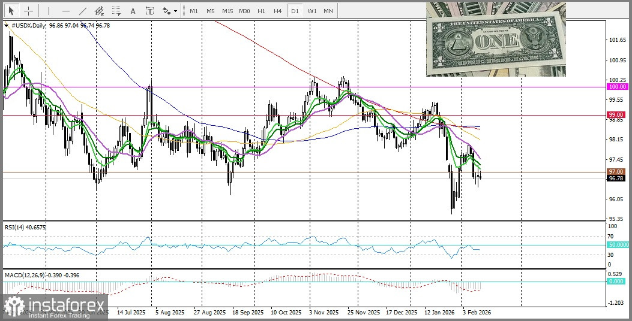Toggle the D1 daily timeframe

coord(294,11)
